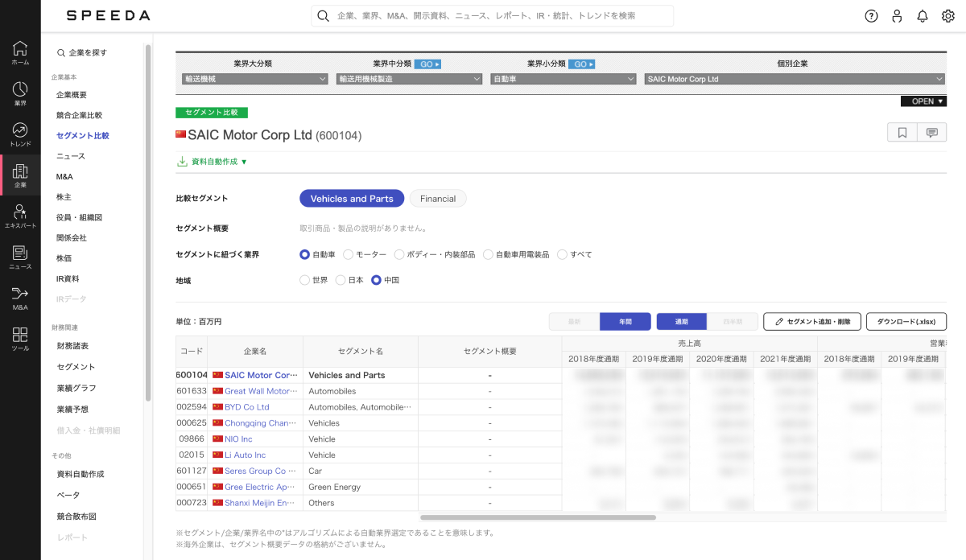
Task: Switch to the Financial segment tab
Action: (438, 199)
